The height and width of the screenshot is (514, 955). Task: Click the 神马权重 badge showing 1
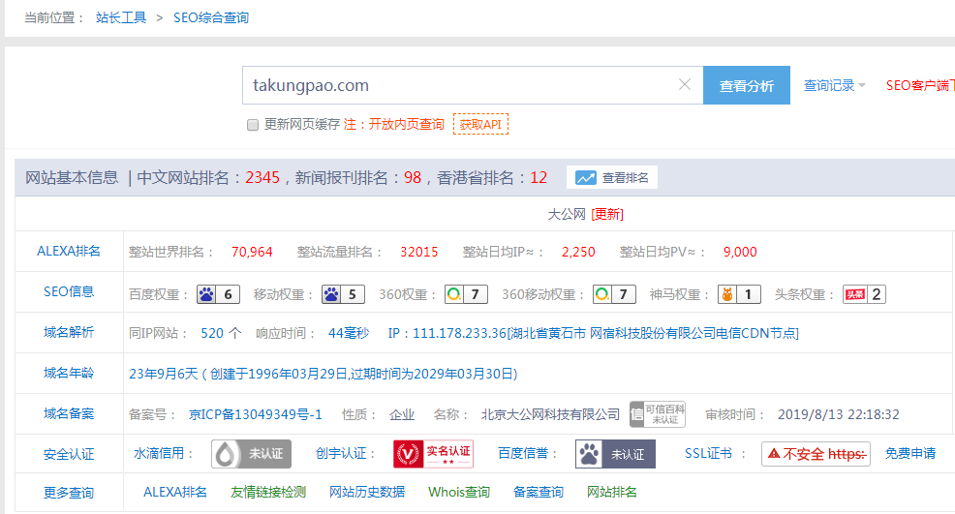739,294
